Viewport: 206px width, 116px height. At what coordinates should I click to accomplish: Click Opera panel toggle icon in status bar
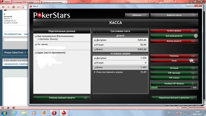coord(3,108)
